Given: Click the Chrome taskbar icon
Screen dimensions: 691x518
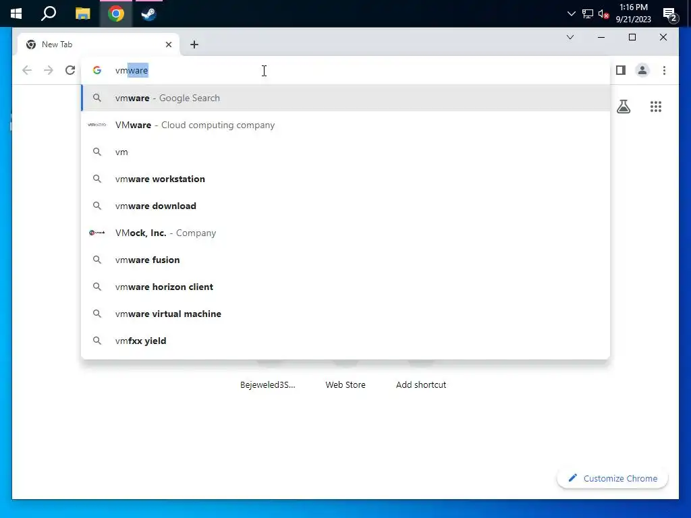Looking at the screenshot, I should (x=116, y=13).
